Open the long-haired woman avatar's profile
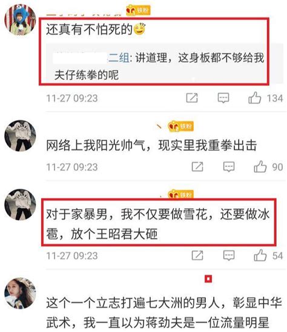Image resolution: width=287 pixels, height=332 pixels. pos(20,293)
